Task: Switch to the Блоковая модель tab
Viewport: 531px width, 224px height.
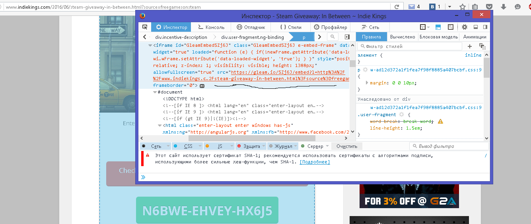Action: tap(439, 37)
